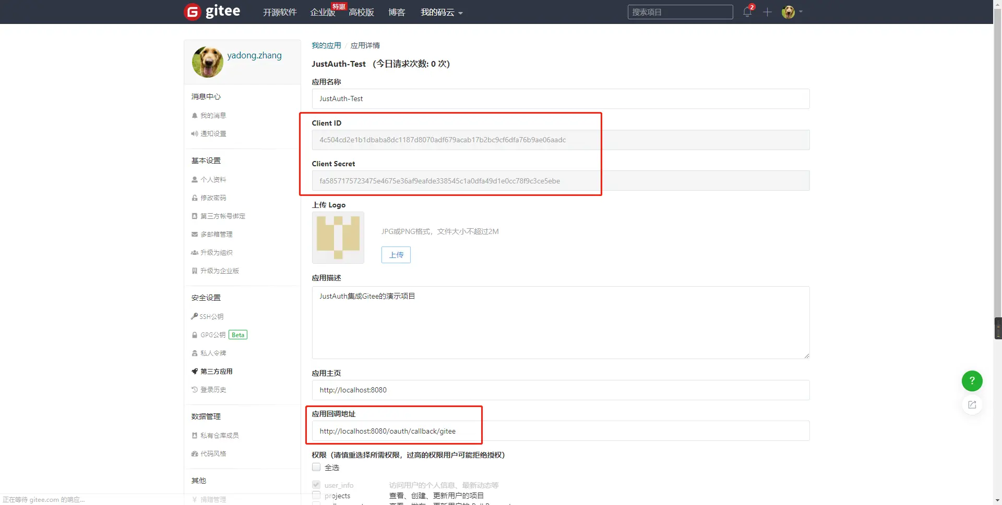Open 高校版 in the top navigation

click(361, 13)
